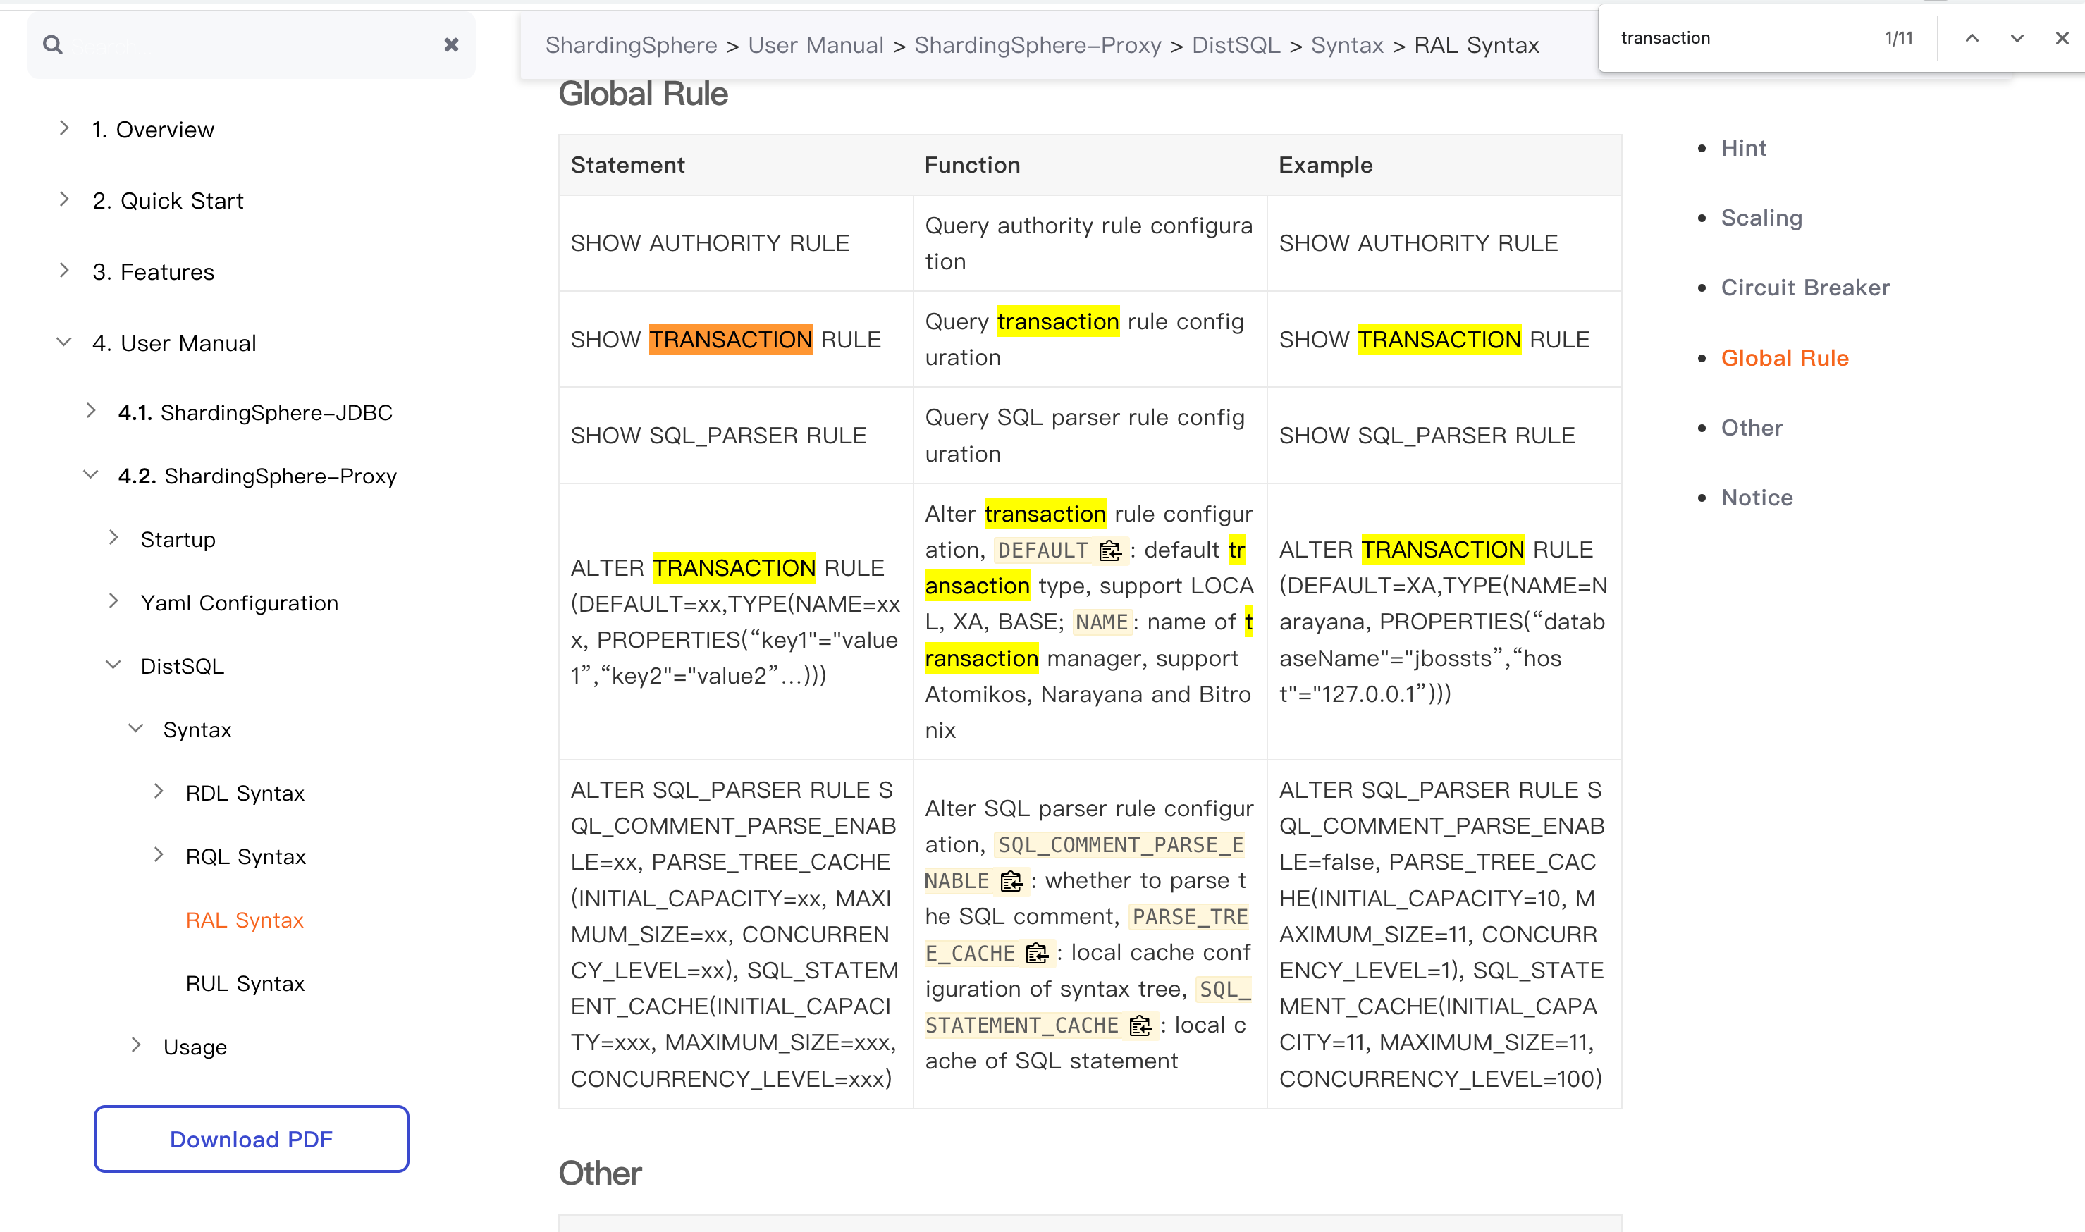Collapse the 4. User Manual section
Viewport: 2085px width, 1232px height.
click(x=65, y=342)
